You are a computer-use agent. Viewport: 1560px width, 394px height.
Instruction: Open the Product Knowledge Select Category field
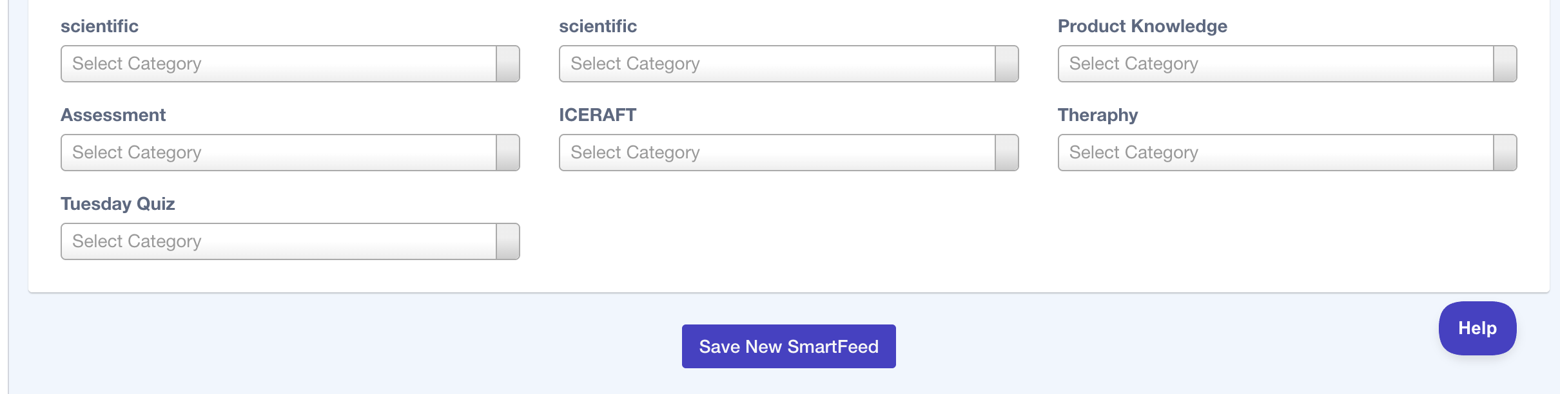click(x=1275, y=64)
